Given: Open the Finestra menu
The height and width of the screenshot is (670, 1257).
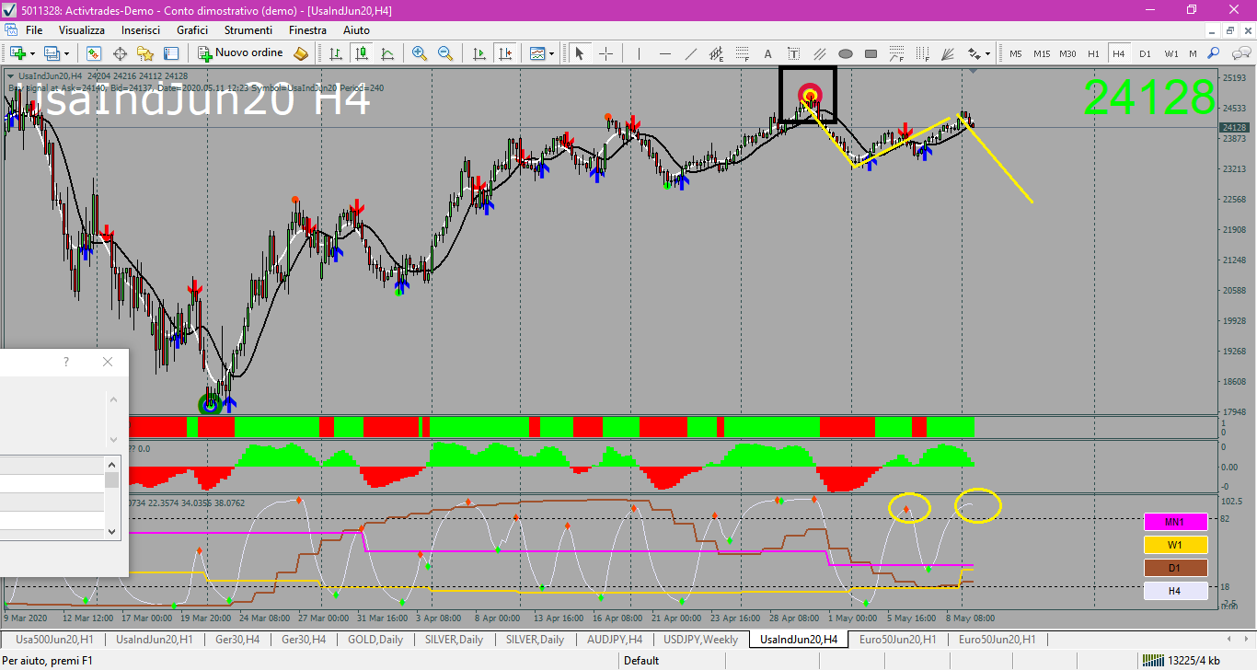Looking at the screenshot, I should pos(307,30).
